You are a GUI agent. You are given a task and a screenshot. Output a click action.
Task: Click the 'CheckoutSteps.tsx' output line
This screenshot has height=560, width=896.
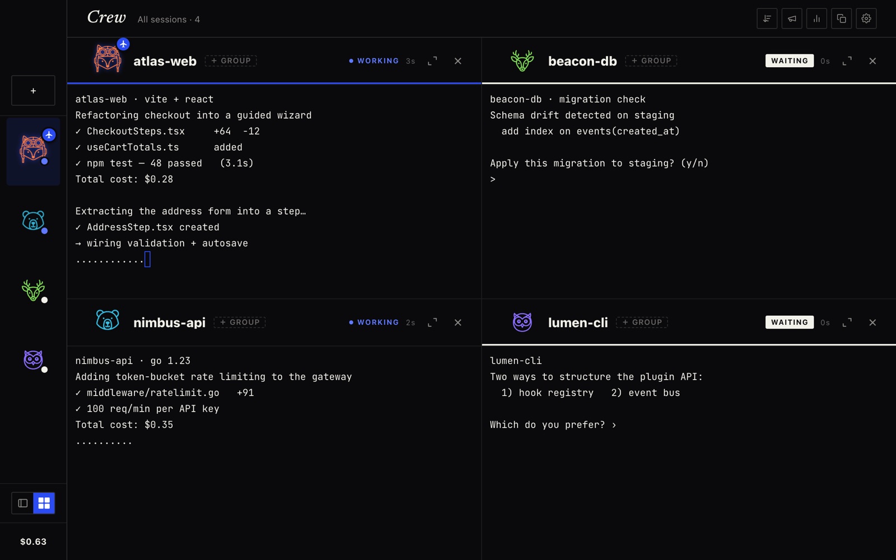coord(167,131)
